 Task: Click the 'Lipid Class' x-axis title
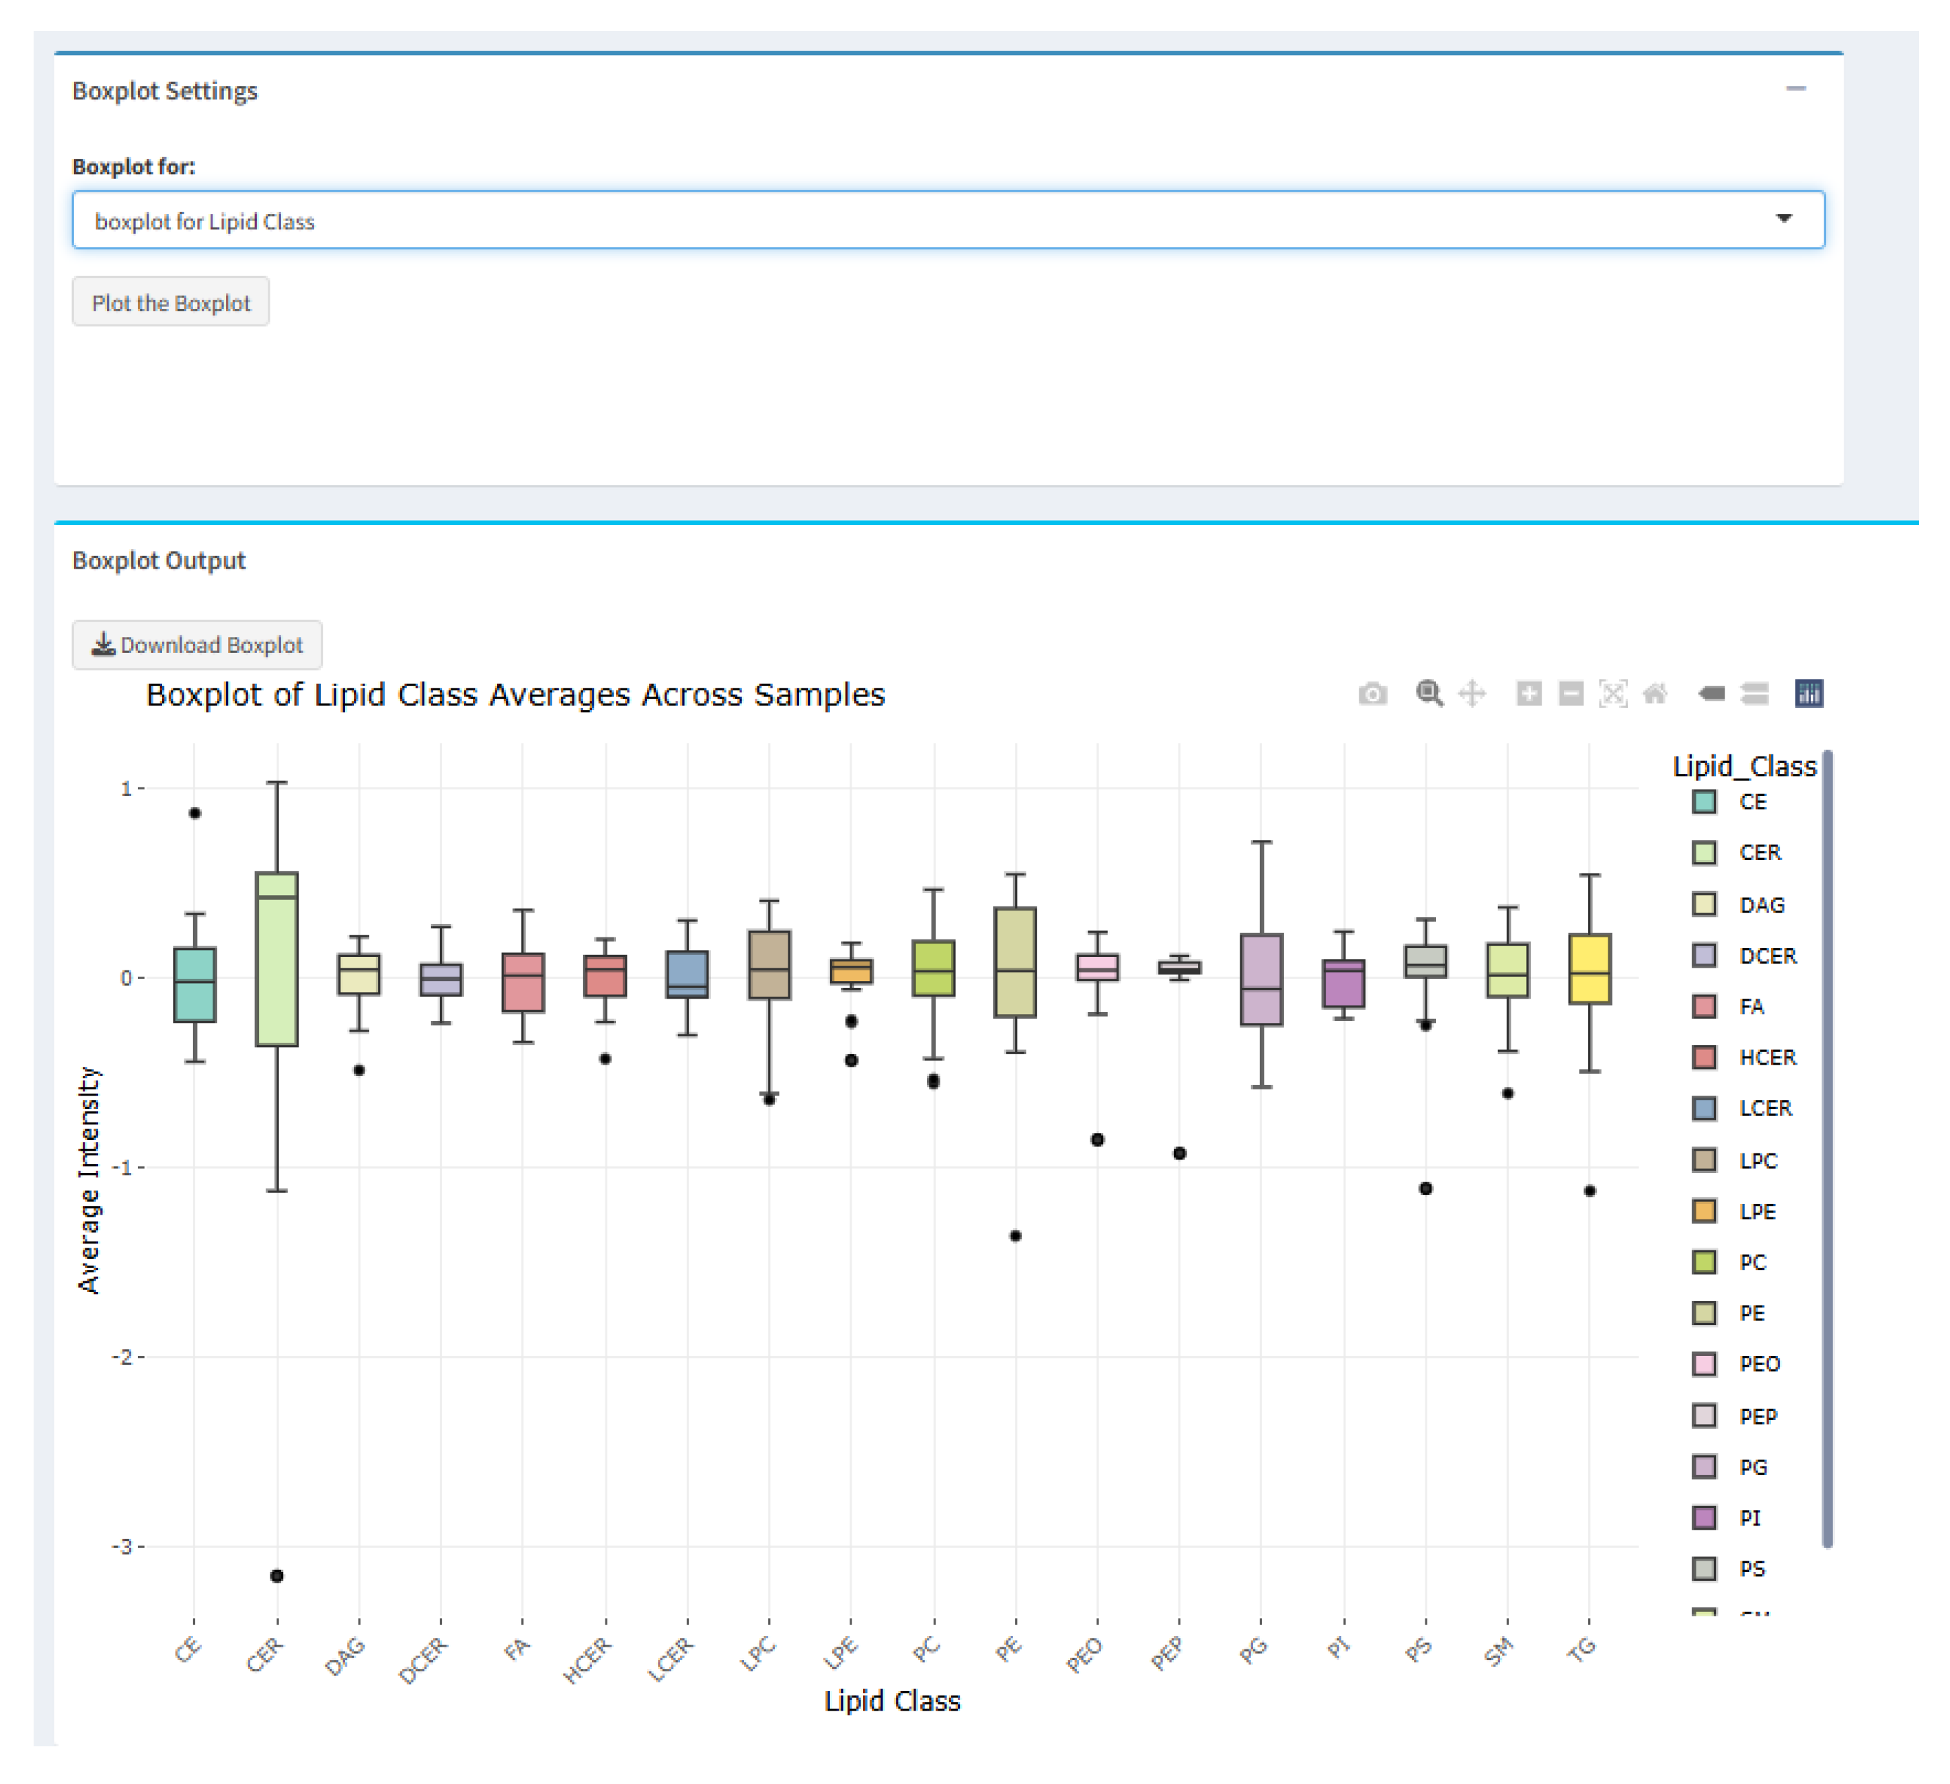(892, 1701)
